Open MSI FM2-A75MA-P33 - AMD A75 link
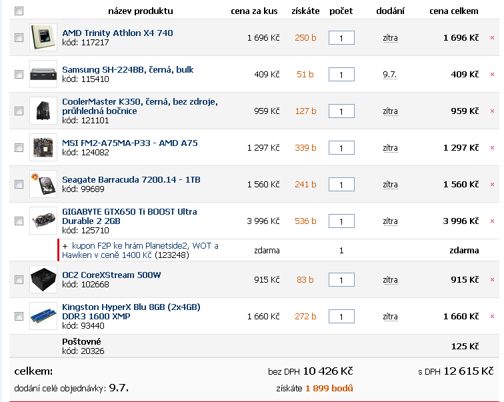This screenshot has width=504, height=402. click(x=130, y=143)
